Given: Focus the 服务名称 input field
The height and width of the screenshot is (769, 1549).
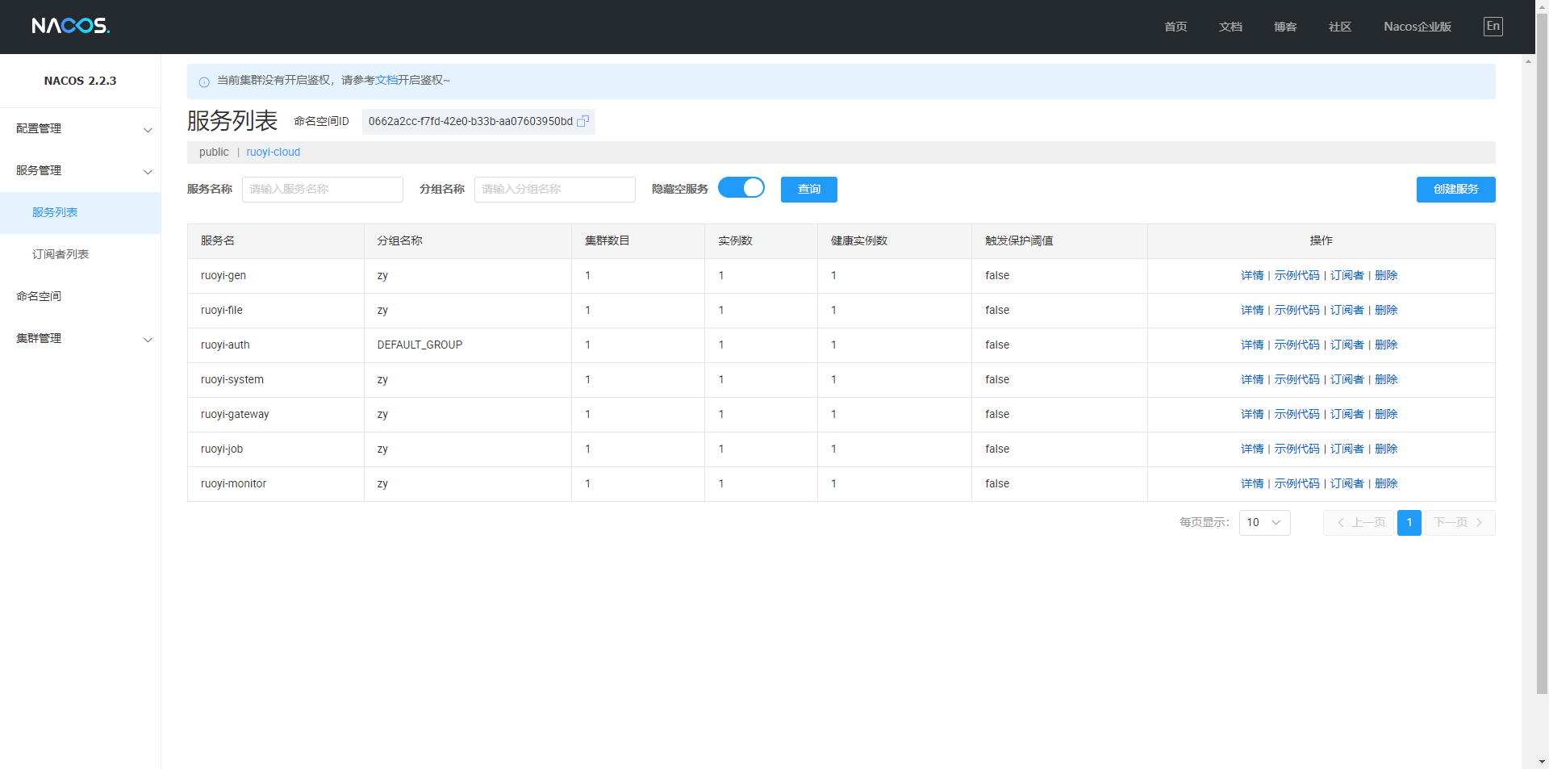Looking at the screenshot, I should coord(323,190).
